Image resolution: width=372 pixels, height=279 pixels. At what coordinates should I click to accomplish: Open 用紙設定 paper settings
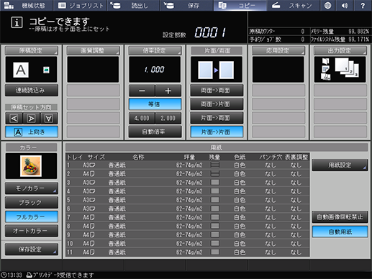point(340,165)
